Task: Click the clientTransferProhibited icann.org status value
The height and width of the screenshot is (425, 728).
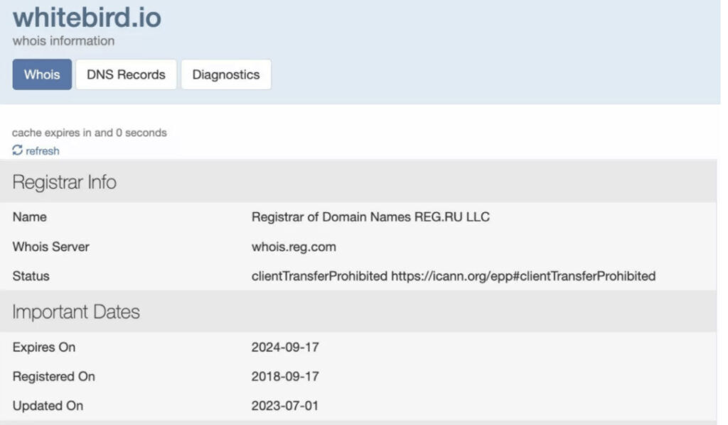Action: (453, 276)
